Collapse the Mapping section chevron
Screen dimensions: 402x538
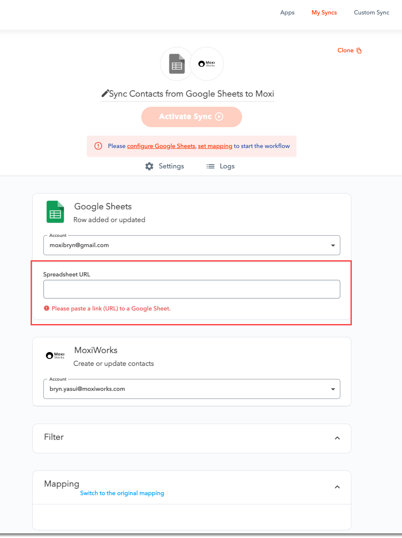coord(337,487)
